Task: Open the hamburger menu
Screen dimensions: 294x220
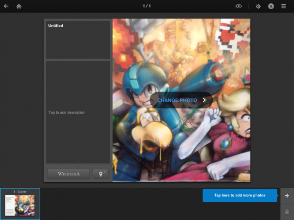Action: (x=284, y=6)
